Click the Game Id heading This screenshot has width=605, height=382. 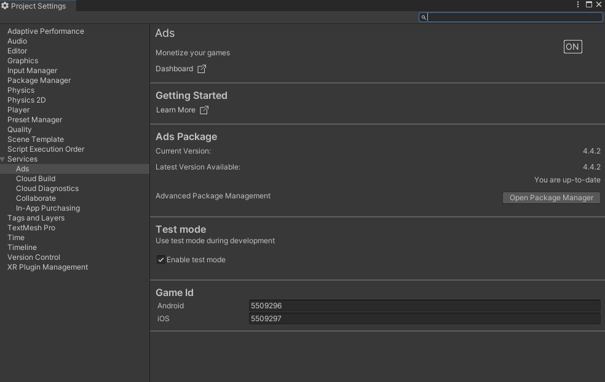click(175, 292)
